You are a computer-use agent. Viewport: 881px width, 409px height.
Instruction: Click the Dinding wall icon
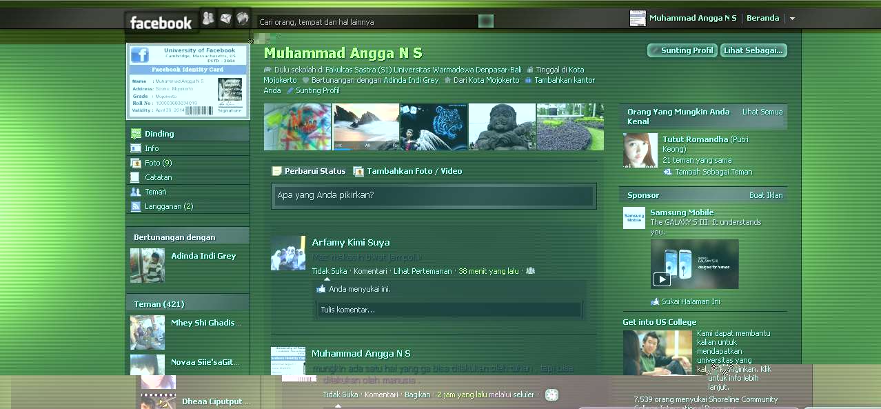136,134
